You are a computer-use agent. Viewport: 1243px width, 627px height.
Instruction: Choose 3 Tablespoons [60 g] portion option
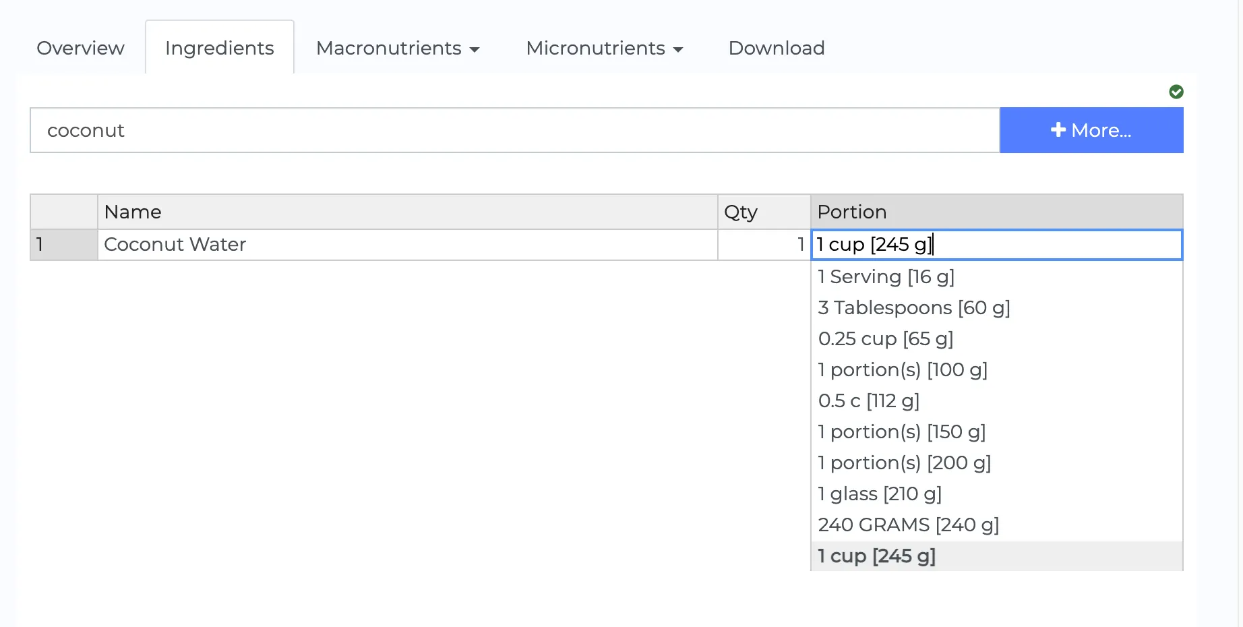[913, 307]
